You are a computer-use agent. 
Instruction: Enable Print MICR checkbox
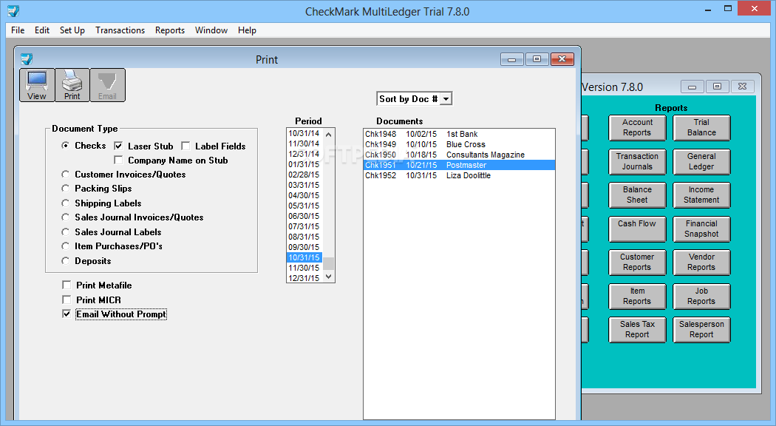(x=67, y=300)
